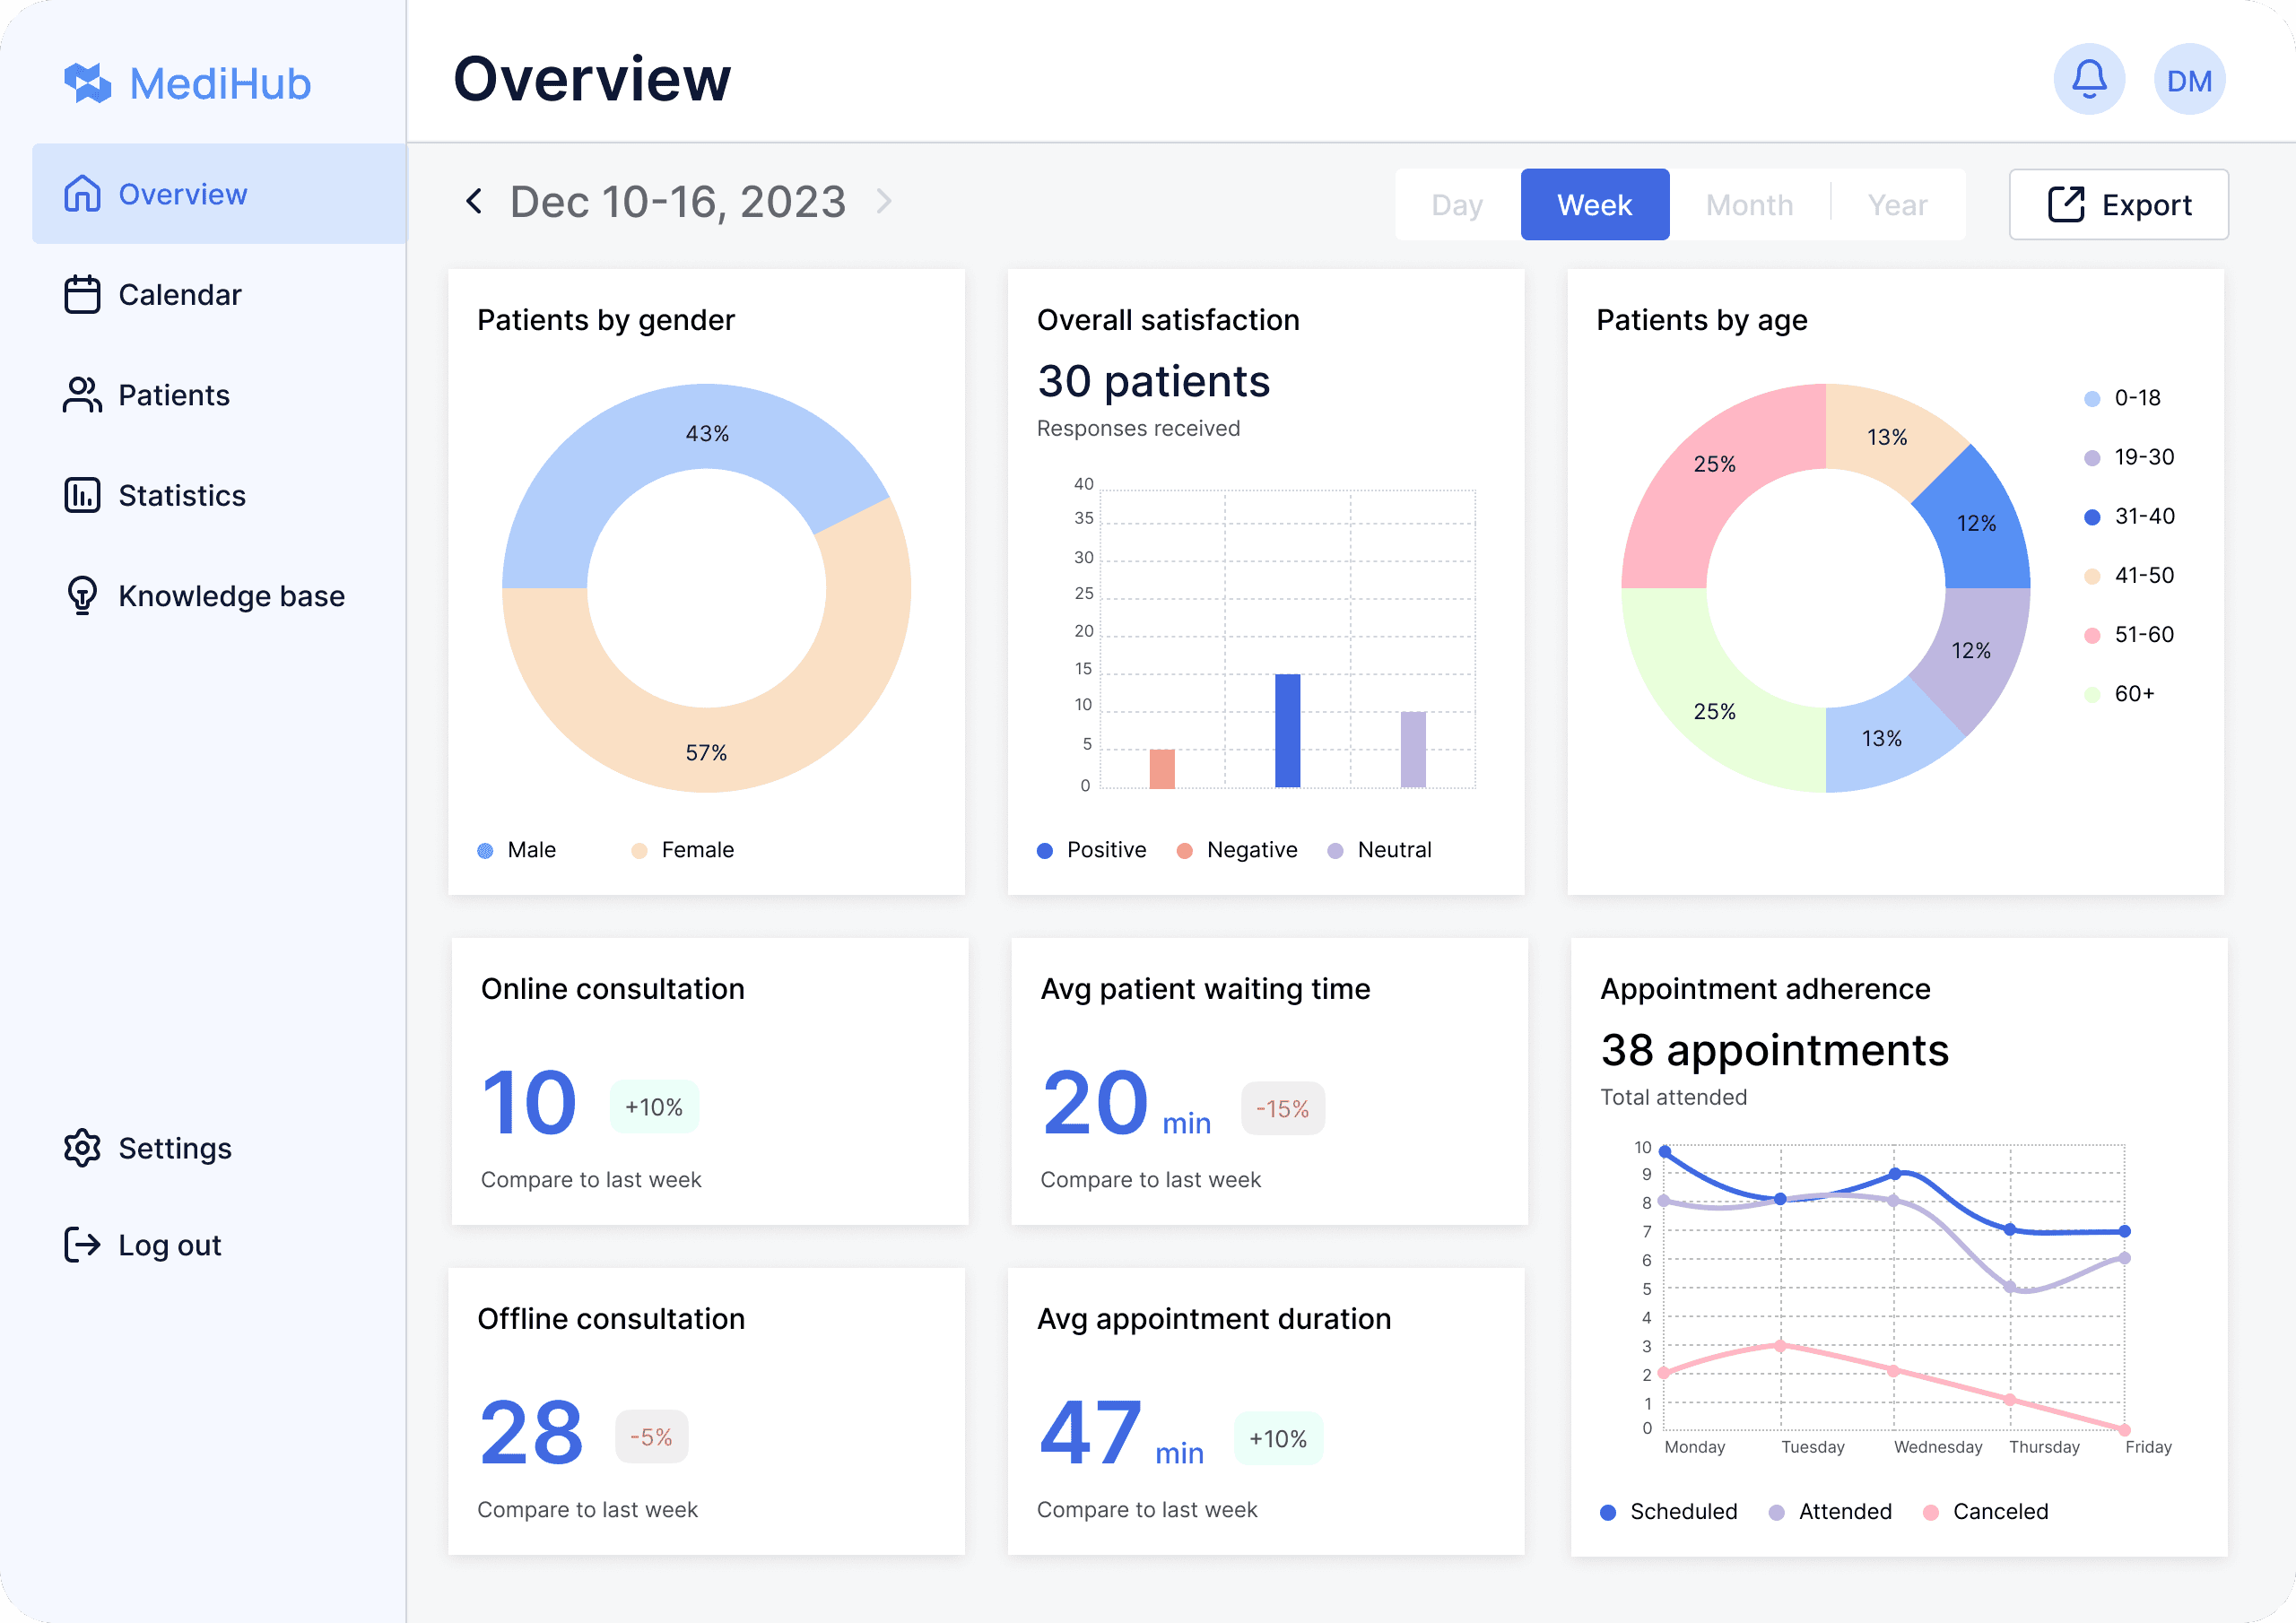Toggle the Positive satisfaction legend item
Image resolution: width=2296 pixels, height=1623 pixels.
[1092, 850]
